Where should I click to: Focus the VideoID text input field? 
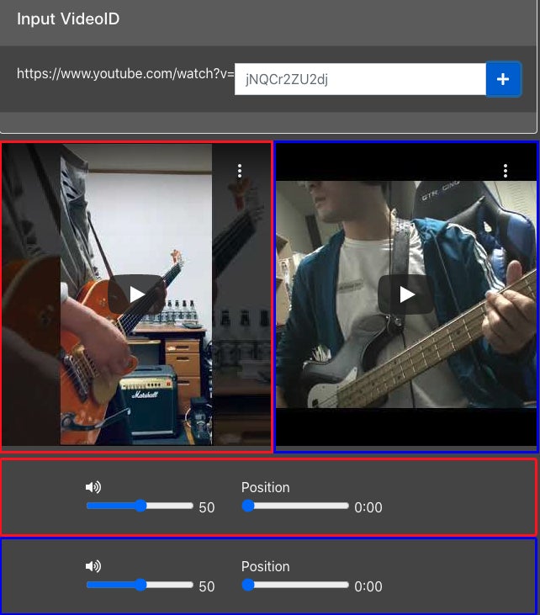[359, 79]
